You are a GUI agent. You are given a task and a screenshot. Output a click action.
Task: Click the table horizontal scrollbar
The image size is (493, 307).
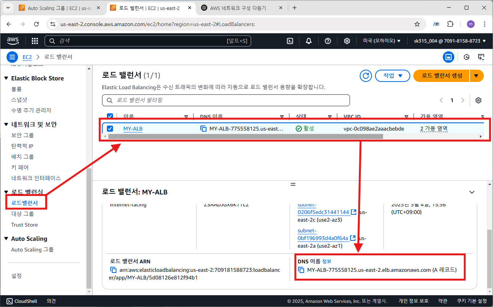pyautogui.click(x=245, y=136)
